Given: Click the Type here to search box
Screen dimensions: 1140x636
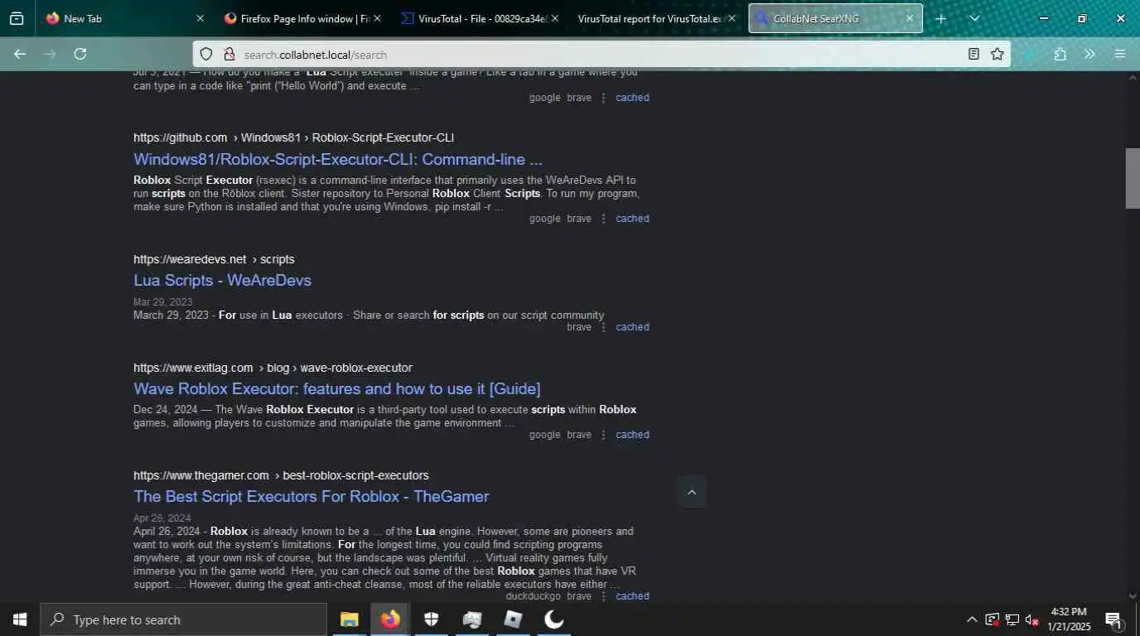Looking at the screenshot, I should (x=184, y=619).
